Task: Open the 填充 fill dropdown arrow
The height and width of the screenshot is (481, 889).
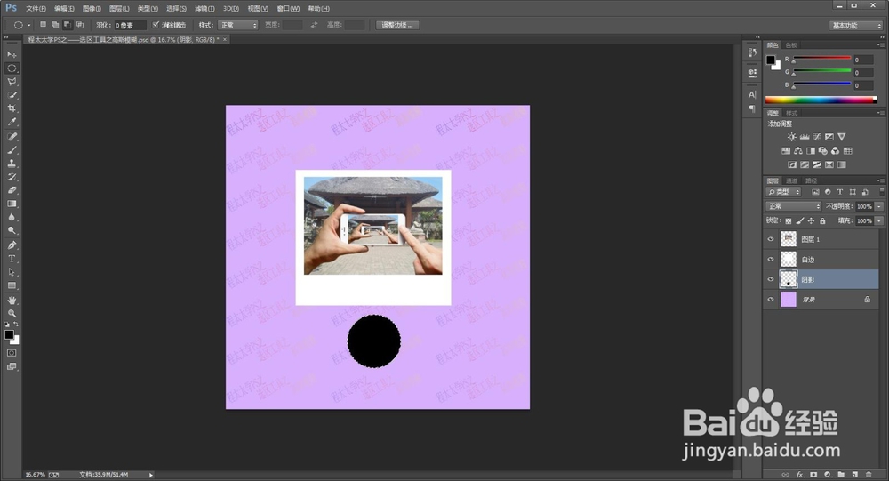Action: click(x=879, y=221)
